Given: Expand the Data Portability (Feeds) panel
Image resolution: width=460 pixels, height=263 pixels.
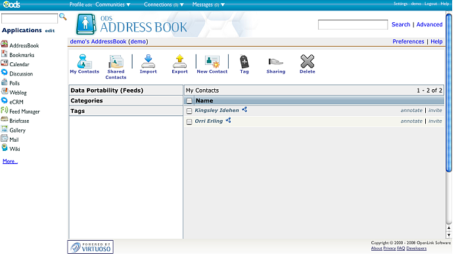Looking at the screenshot, I should click(106, 91).
